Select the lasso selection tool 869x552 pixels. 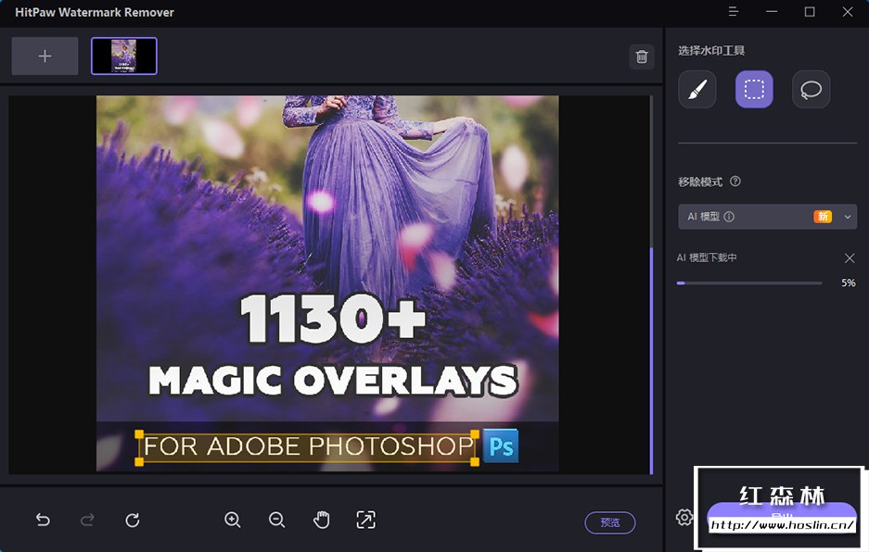(811, 89)
